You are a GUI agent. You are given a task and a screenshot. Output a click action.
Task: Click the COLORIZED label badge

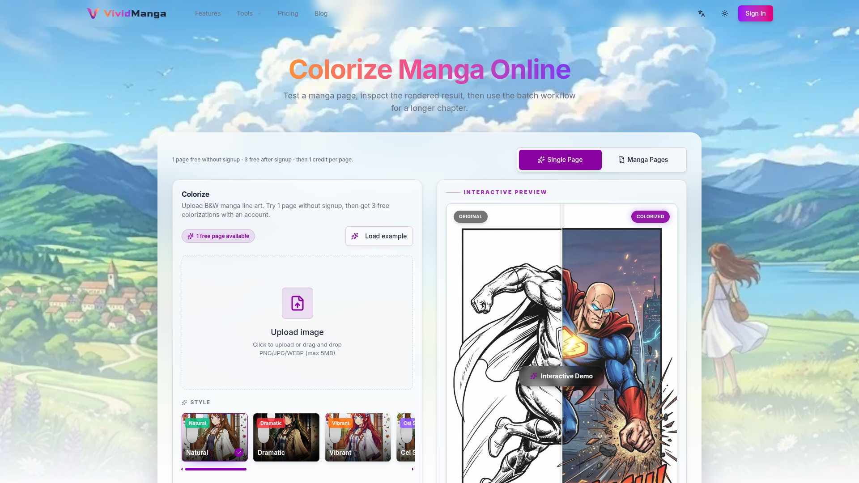pos(651,216)
